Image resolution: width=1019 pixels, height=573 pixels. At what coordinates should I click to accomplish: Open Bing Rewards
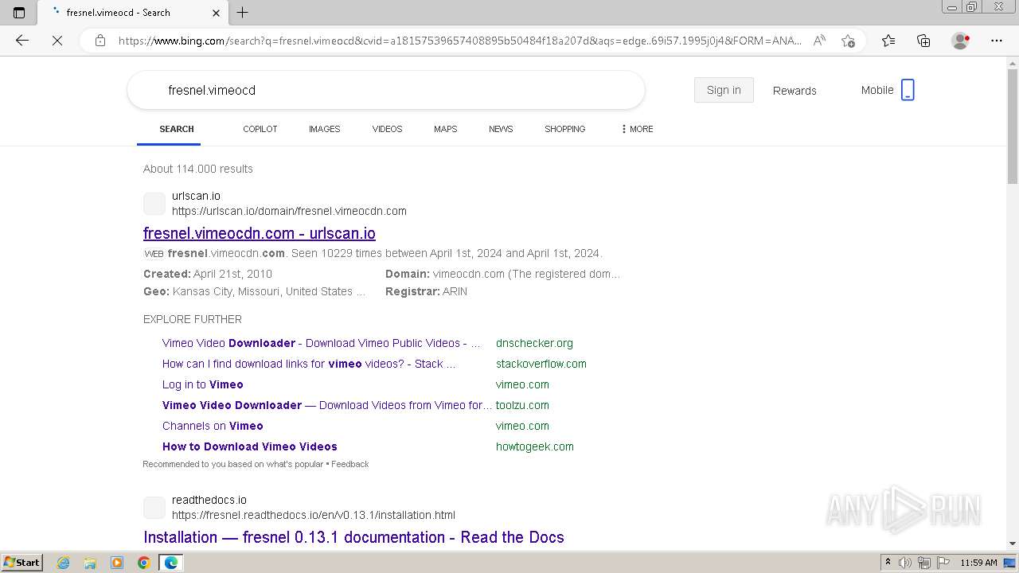click(x=795, y=91)
